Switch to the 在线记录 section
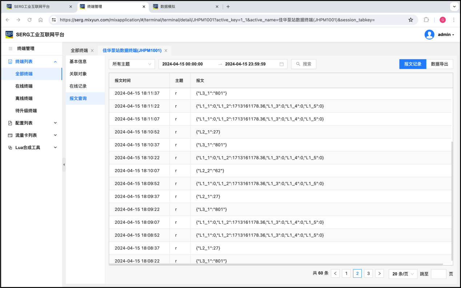This screenshot has height=288, width=461. 78,86
